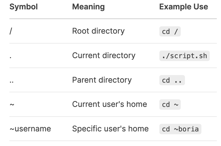
Task: Click the 'Current directory' meaning text
Action: pyautogui.click(x=104, y=56)
